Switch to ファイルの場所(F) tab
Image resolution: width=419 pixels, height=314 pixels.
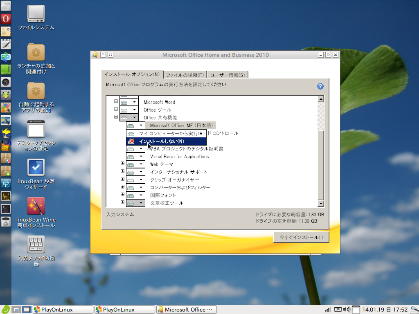[185, 75]
